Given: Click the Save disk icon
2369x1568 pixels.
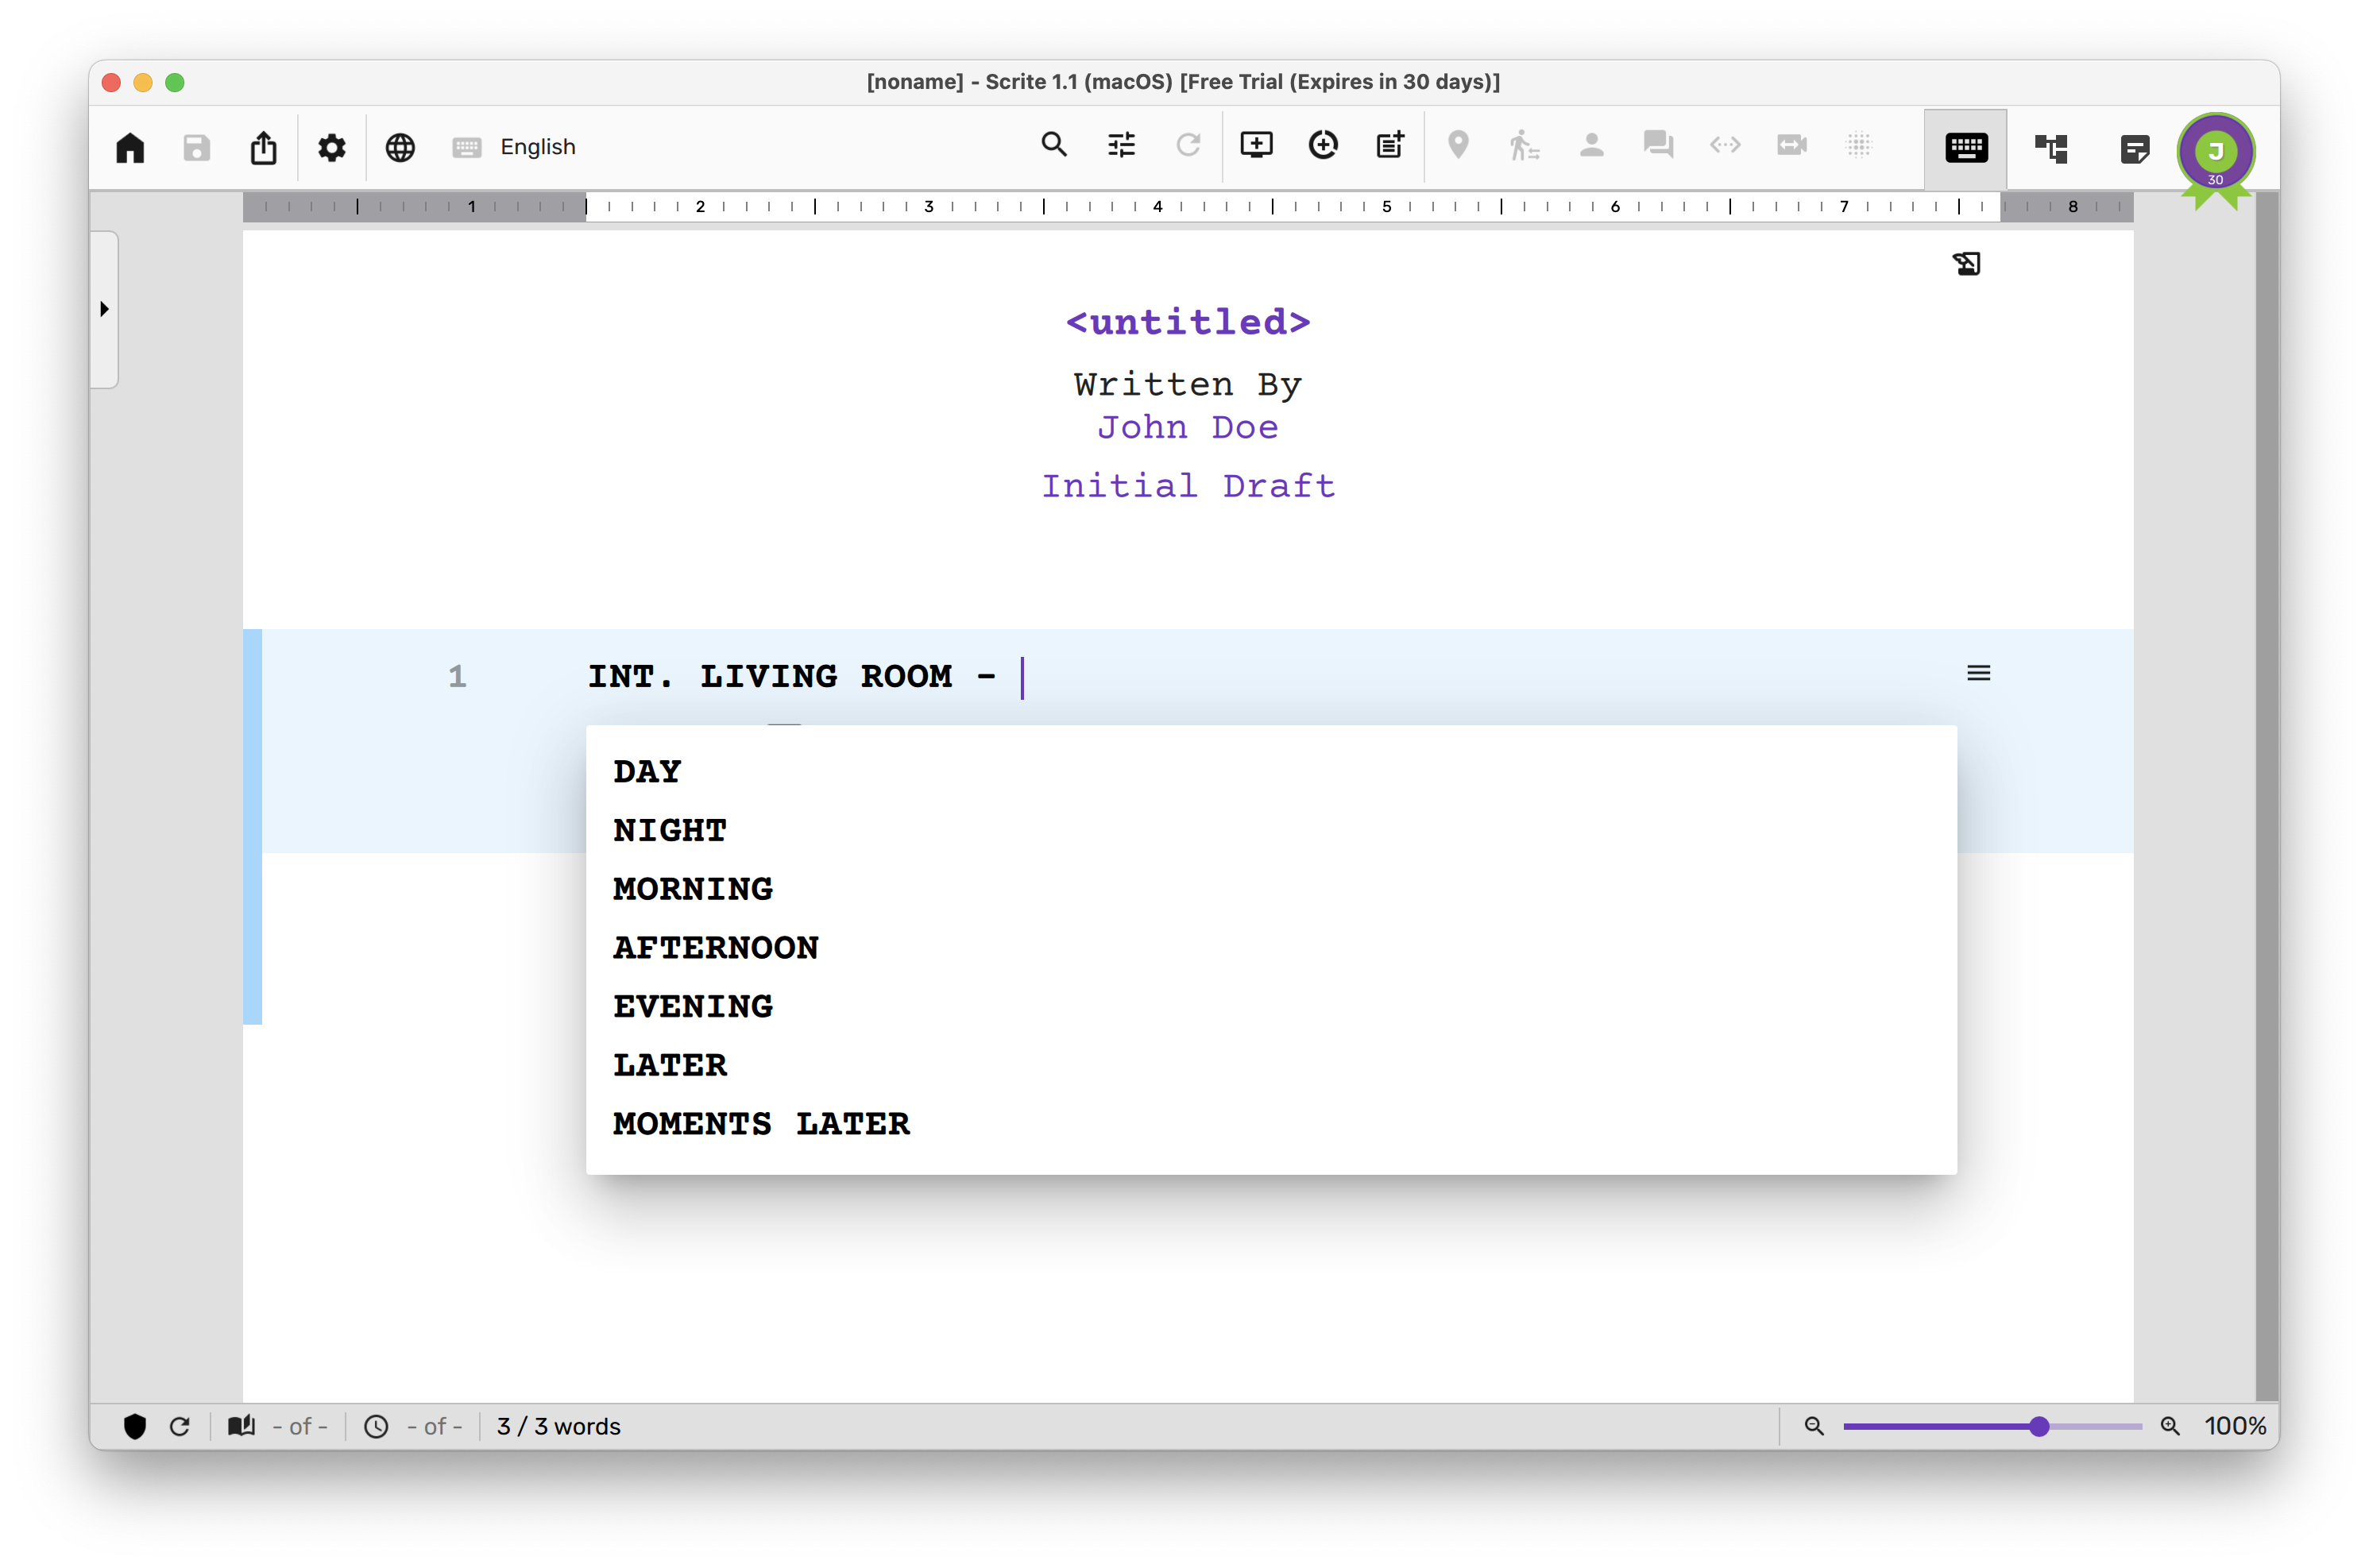Looking at the screenshot, I should coord(197,147).
